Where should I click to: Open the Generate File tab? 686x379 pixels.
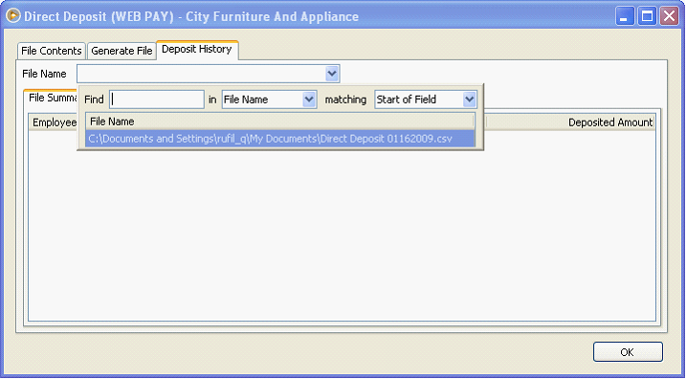pos(122,51)
